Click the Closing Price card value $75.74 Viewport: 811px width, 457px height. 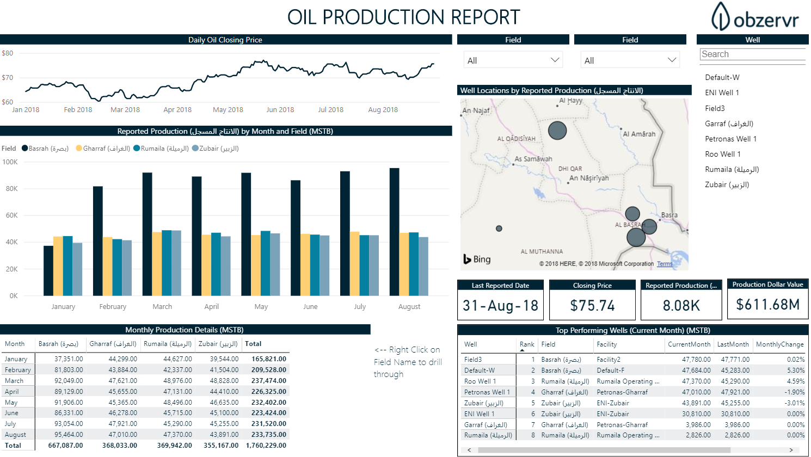[x=592, y=306]
